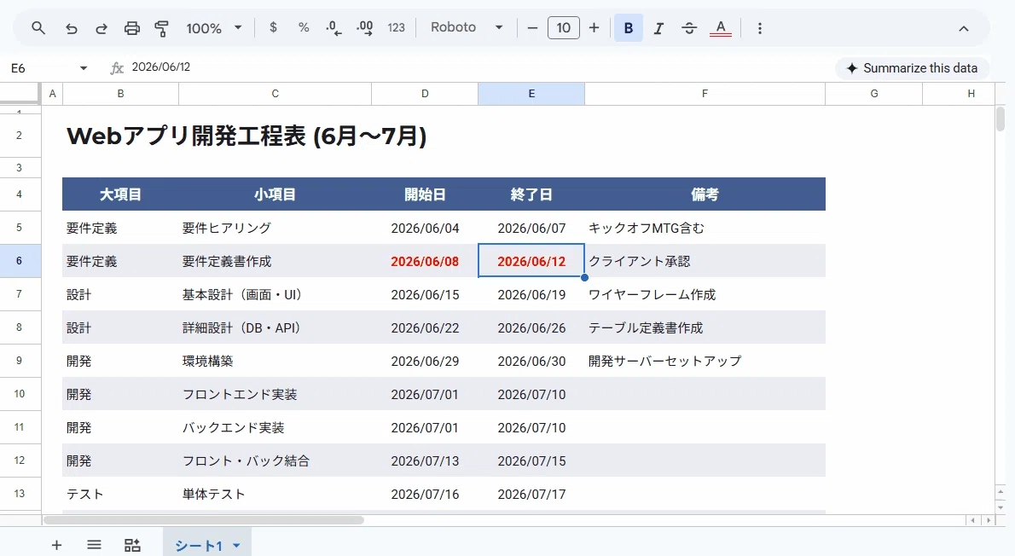Open the シート1 tab options arrow
The width and height of the screenshot is (1015, 556).
tap(237, 546)
